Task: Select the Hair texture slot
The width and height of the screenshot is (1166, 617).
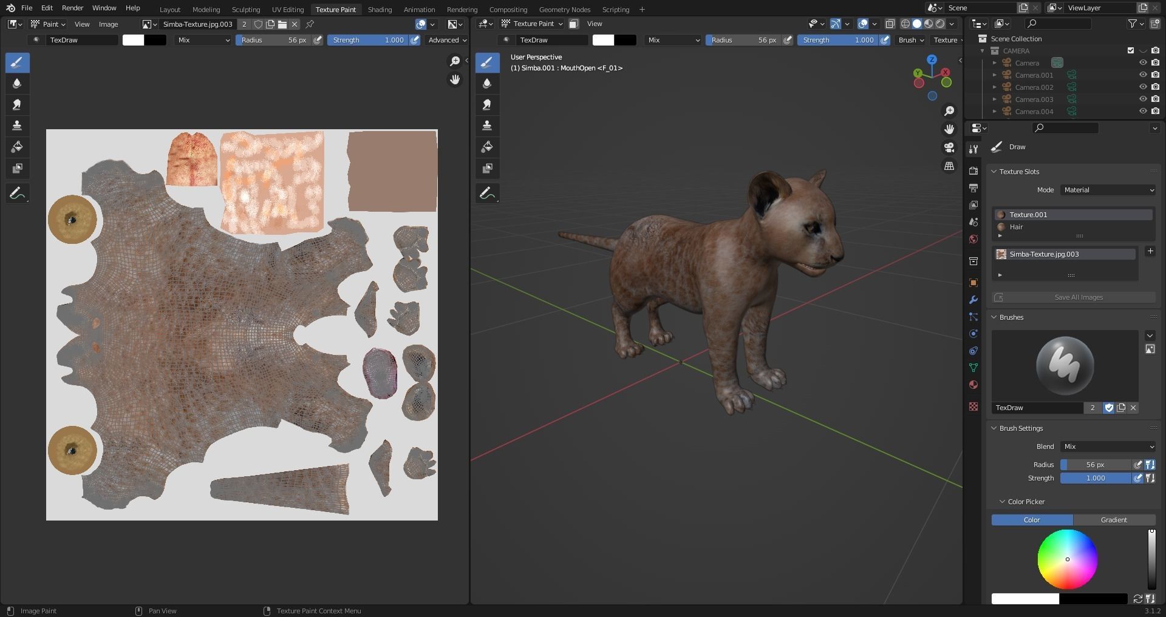Action: click(1074, 227)
